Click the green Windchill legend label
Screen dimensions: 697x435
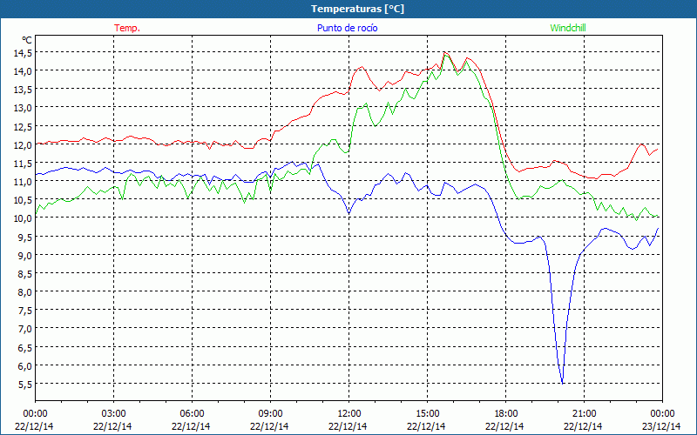(x=568, y=28)
